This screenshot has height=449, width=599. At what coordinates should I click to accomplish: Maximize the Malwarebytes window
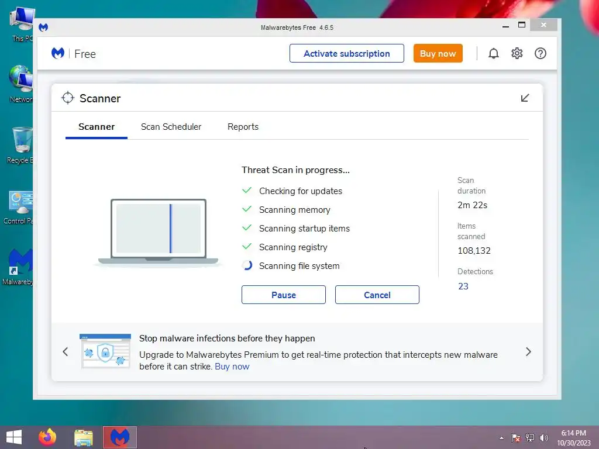[x=522, y=25]
